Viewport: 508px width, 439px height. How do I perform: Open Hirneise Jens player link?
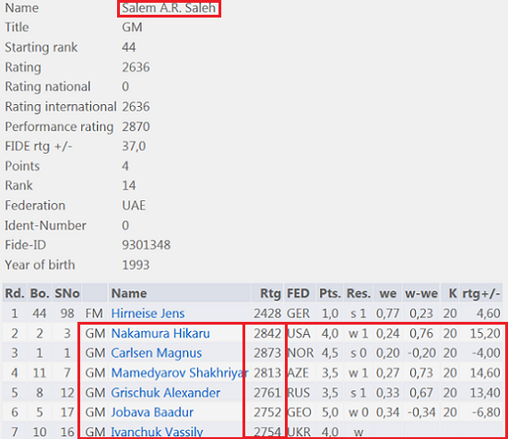click(148, 314)
